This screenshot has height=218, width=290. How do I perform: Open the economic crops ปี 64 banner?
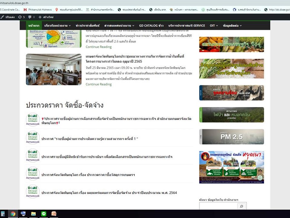(232, 45)
